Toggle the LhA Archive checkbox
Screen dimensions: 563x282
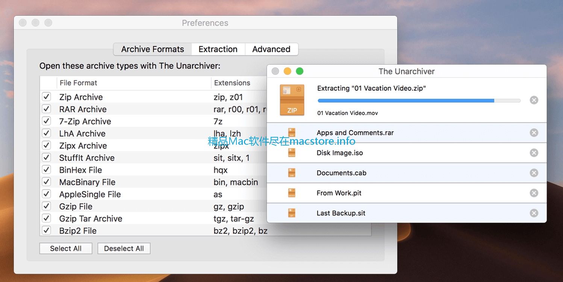(x=46, y=133)
